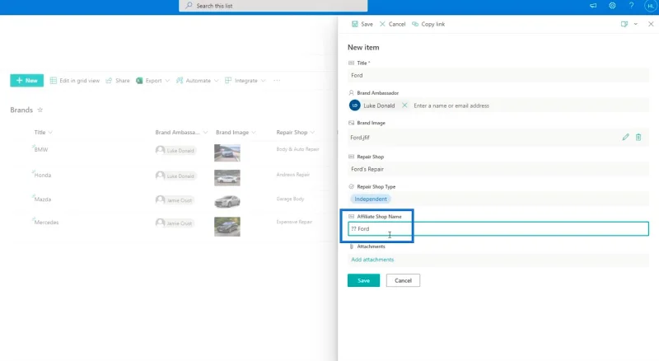Open the Integrate dropdown
659x361 pixels.
[245, 81]
